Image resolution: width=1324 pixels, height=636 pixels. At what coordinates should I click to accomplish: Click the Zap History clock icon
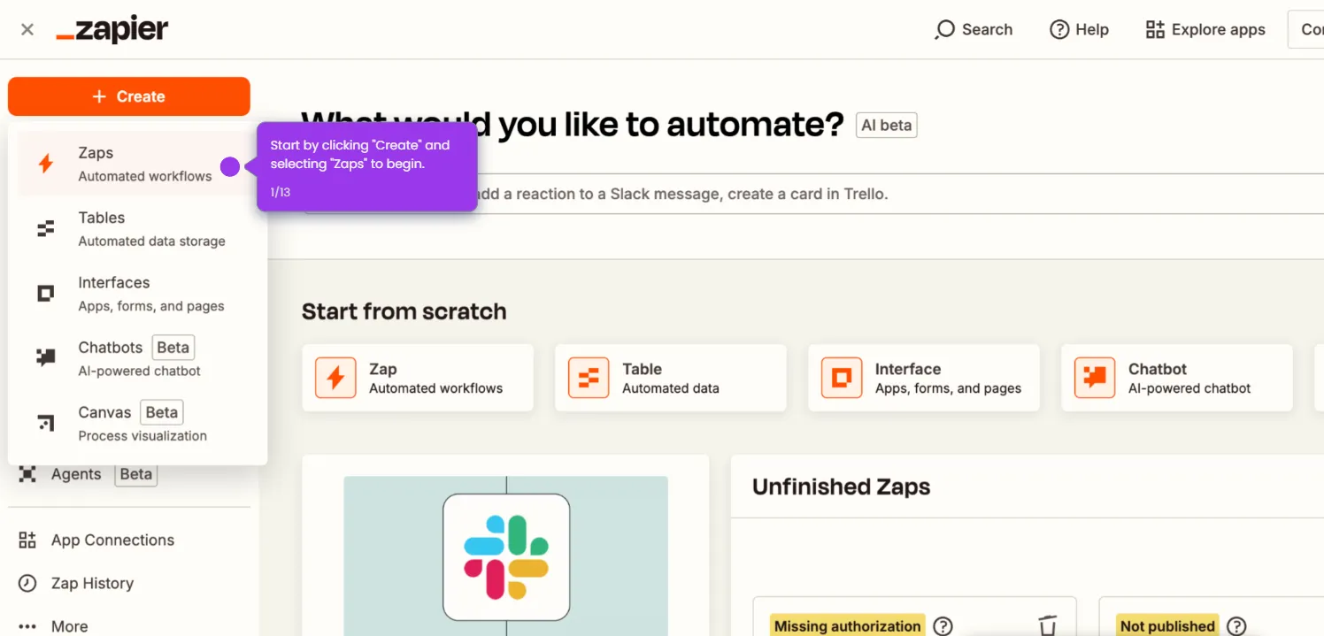point(28,583)
